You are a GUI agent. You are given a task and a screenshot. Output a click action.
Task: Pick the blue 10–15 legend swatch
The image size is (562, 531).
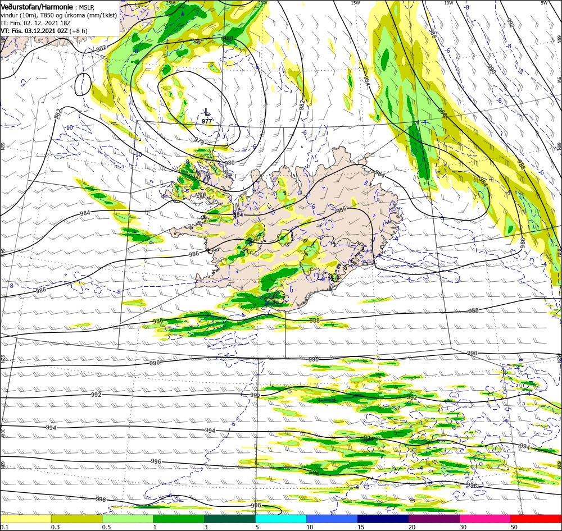[332, 519]
